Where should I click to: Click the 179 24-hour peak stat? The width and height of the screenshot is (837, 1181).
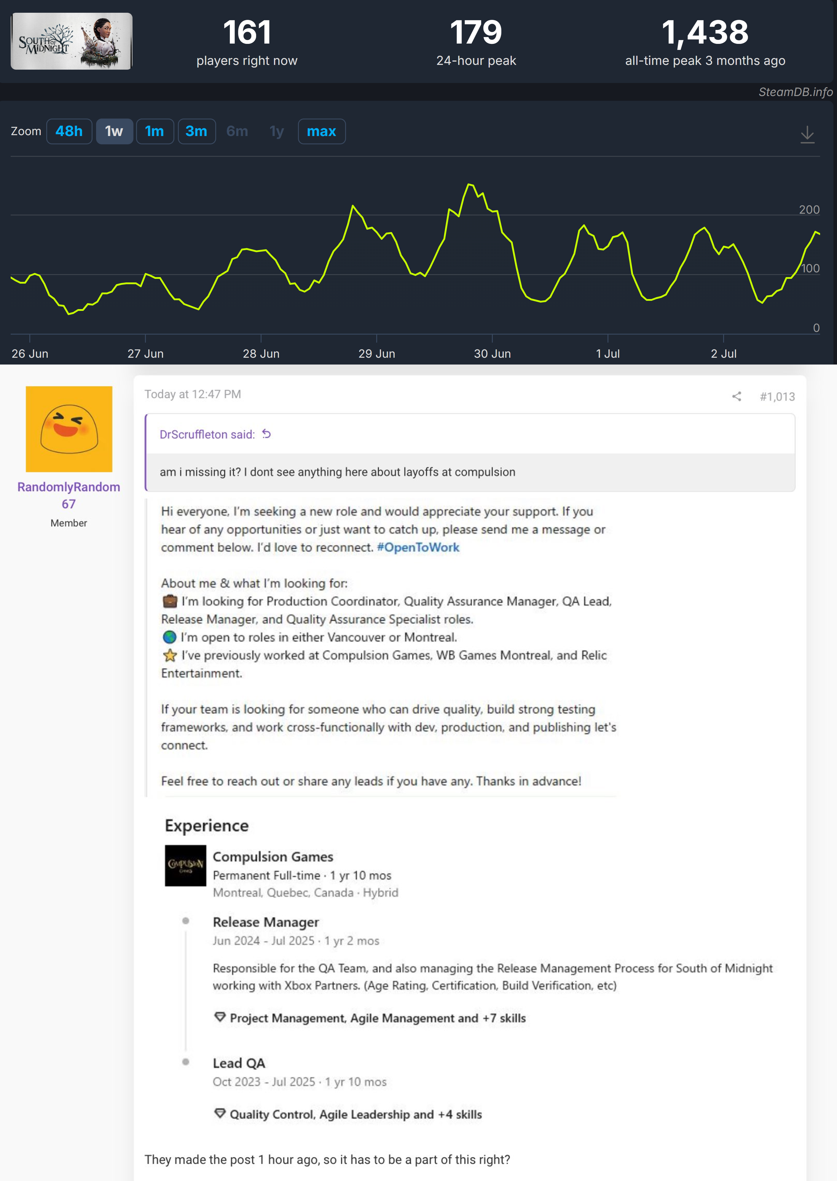(476, 42)
